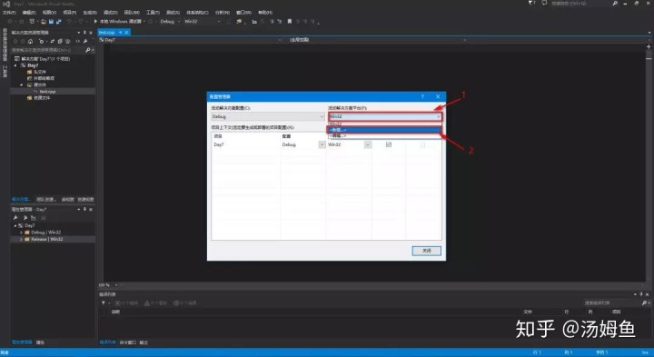Switch to the 命令窗口 bottom tab
The height and width of the screenshot is (357, 654).
pos(128,342)
